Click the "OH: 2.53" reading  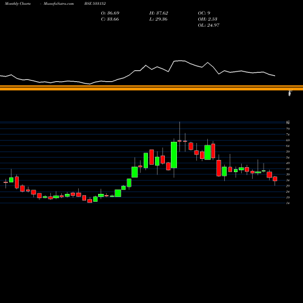click(207, 19)
